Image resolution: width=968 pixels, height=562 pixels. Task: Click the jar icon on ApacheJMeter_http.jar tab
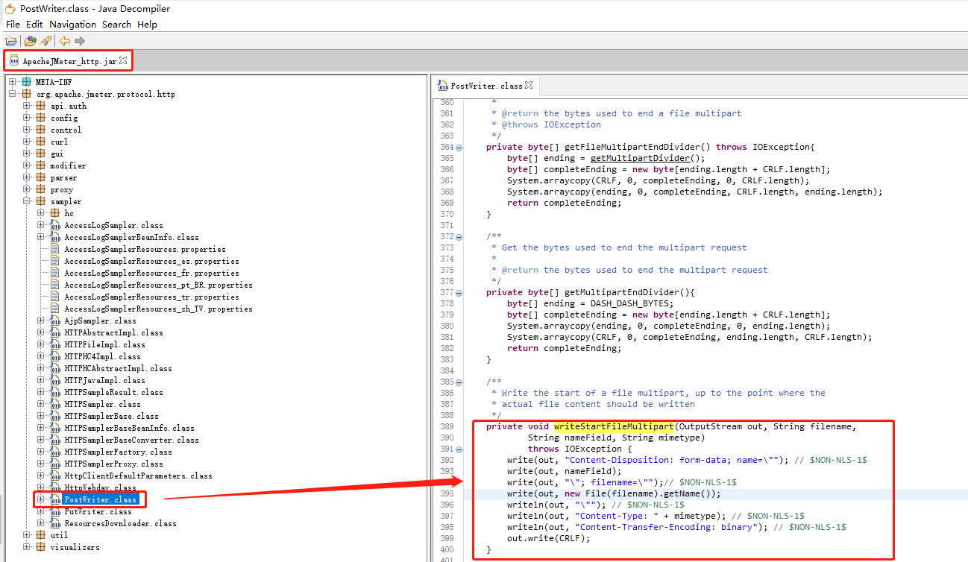(14, 61)
